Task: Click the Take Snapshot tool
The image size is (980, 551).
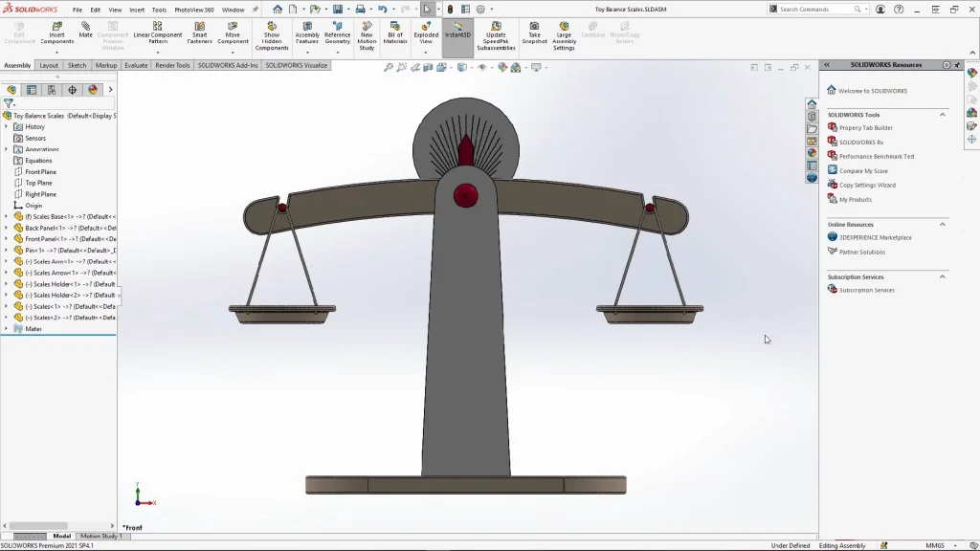Action: coord(535,33)
